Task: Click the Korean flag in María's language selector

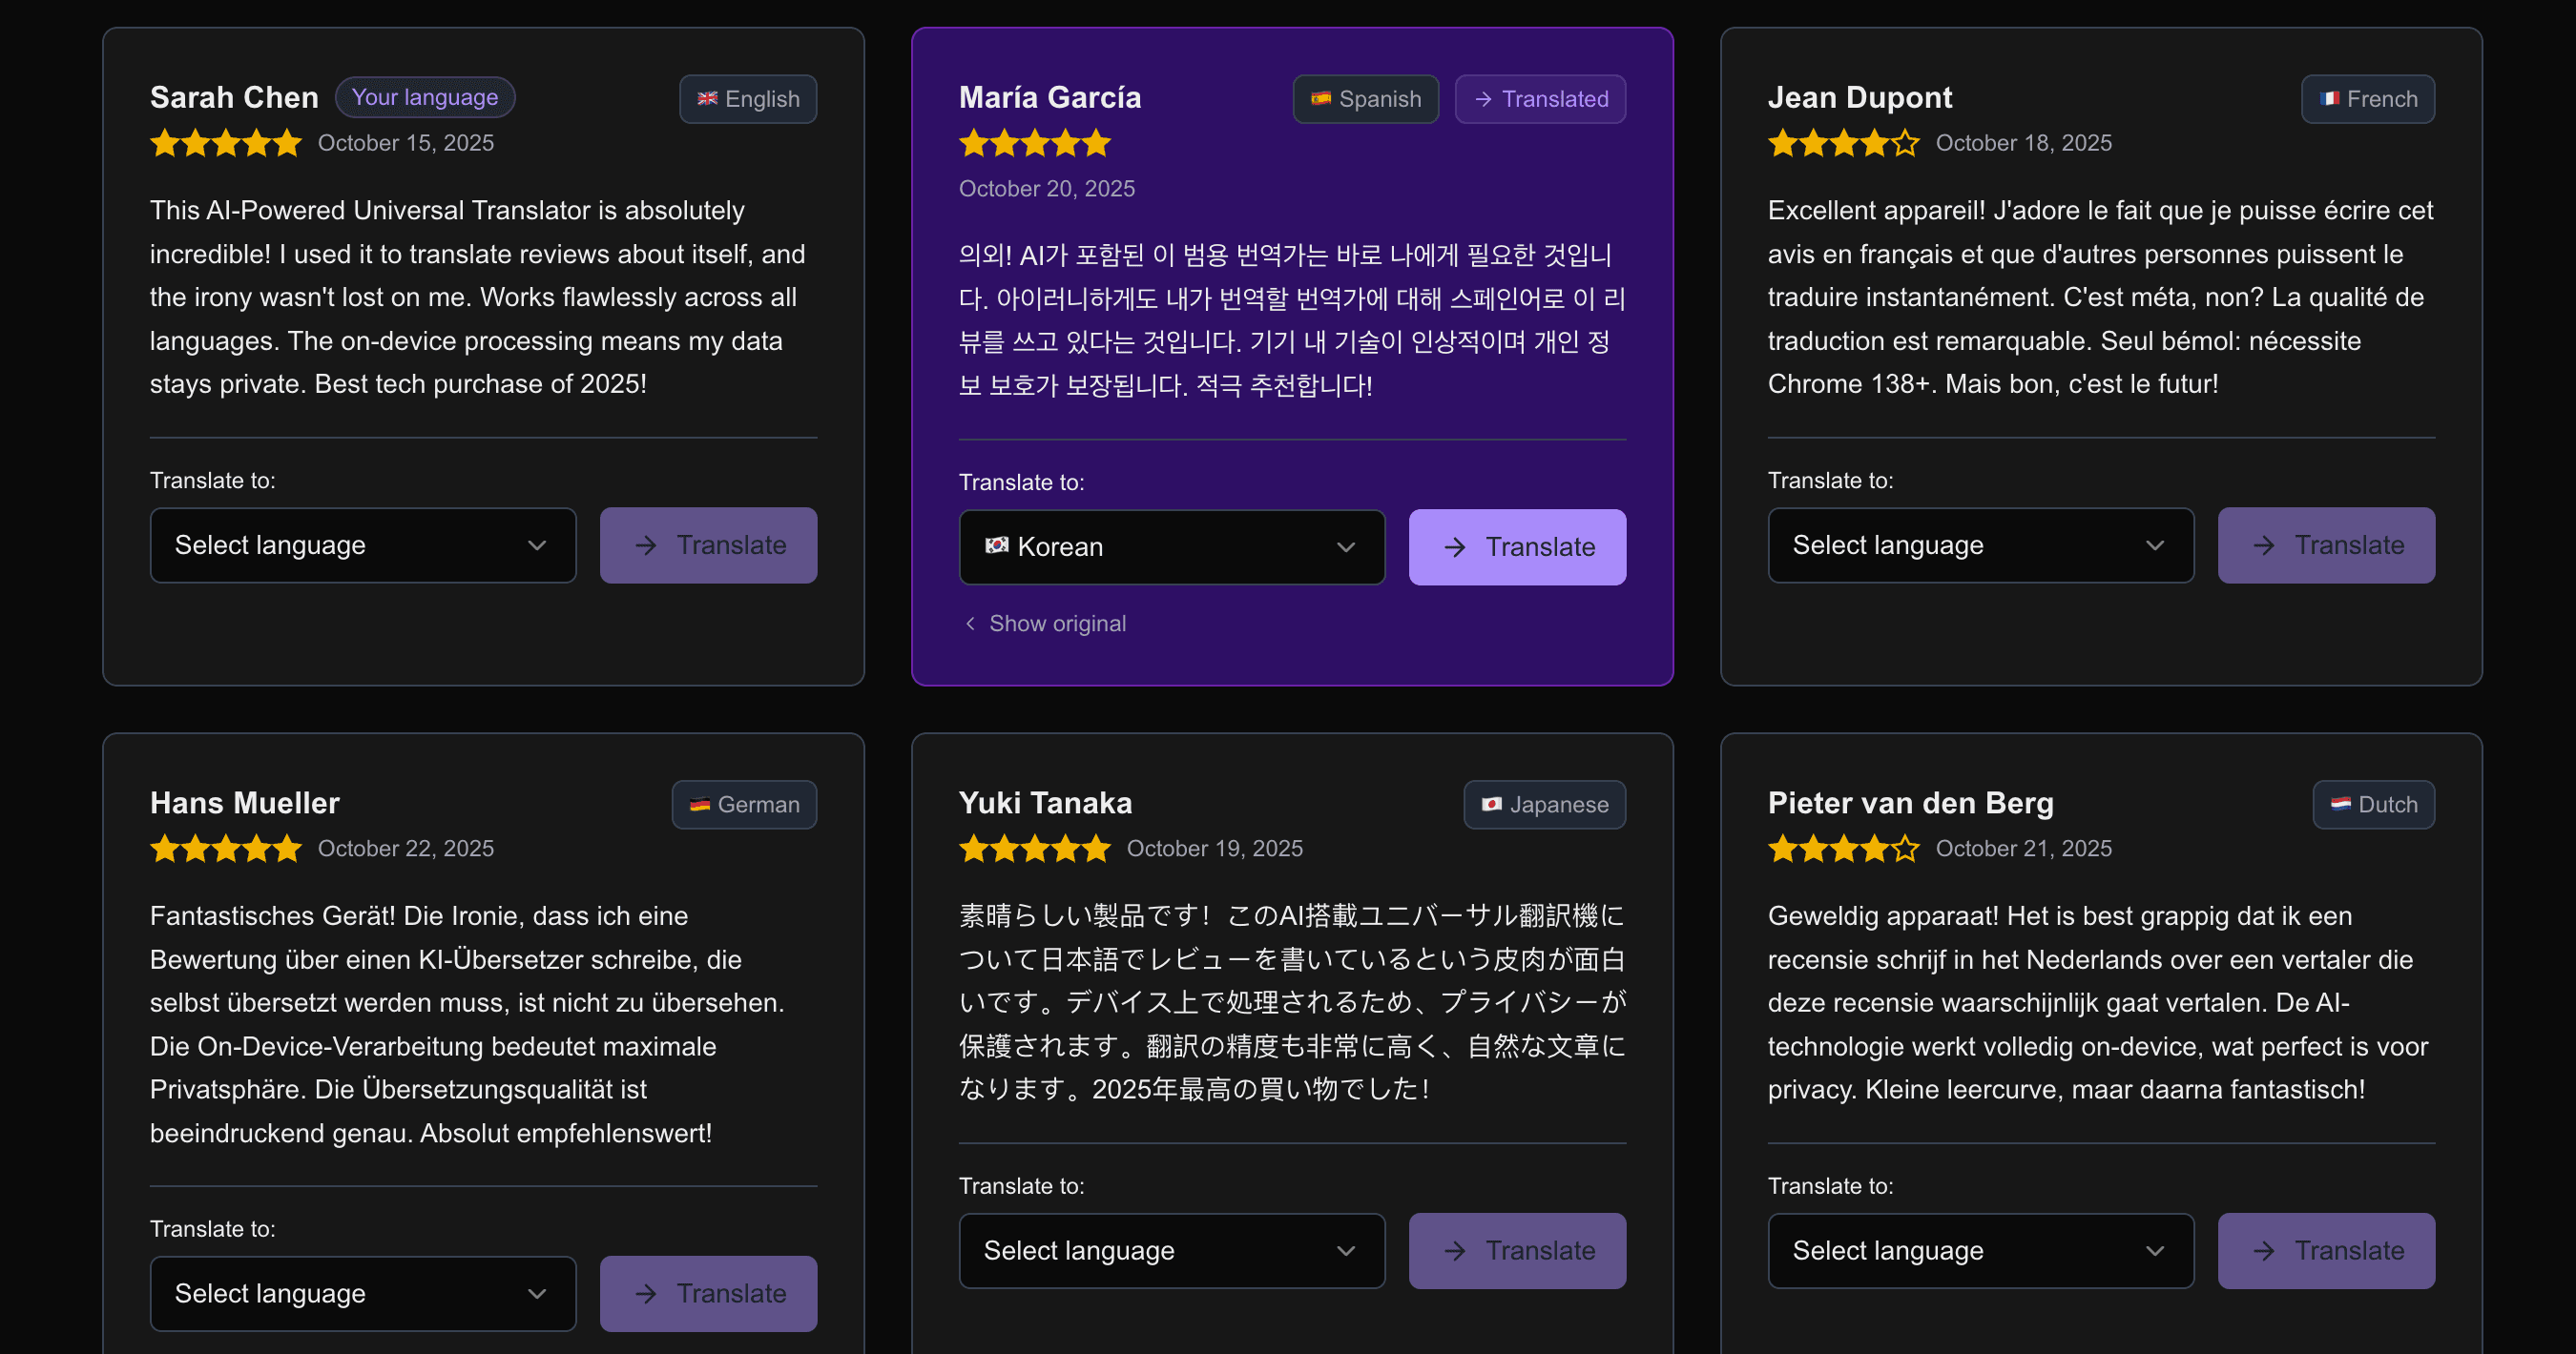Action: point(996,546)
